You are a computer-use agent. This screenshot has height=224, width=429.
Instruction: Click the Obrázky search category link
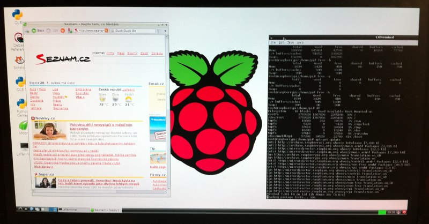pos(157,54)
